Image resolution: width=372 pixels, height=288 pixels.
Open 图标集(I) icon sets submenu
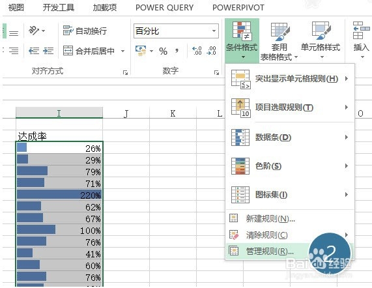[x=290, y=195]
